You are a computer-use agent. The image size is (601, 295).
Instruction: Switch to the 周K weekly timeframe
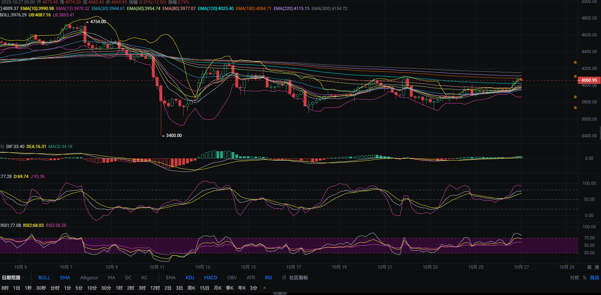[191, 288]
